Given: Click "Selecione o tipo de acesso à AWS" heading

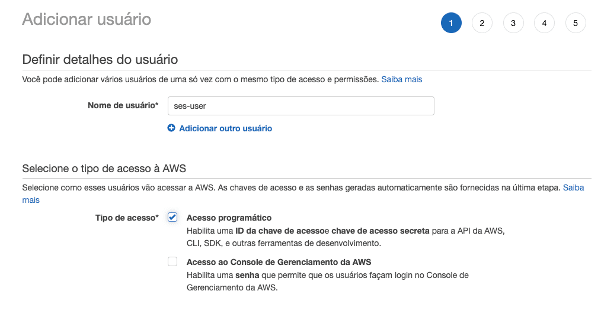Looking at the screenshot, I should pyautogui.click(x=104, y=169).
